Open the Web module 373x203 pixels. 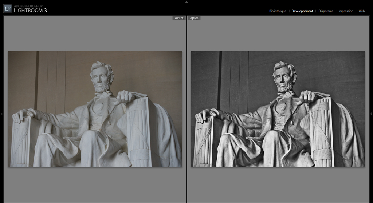tap(361, 11)
